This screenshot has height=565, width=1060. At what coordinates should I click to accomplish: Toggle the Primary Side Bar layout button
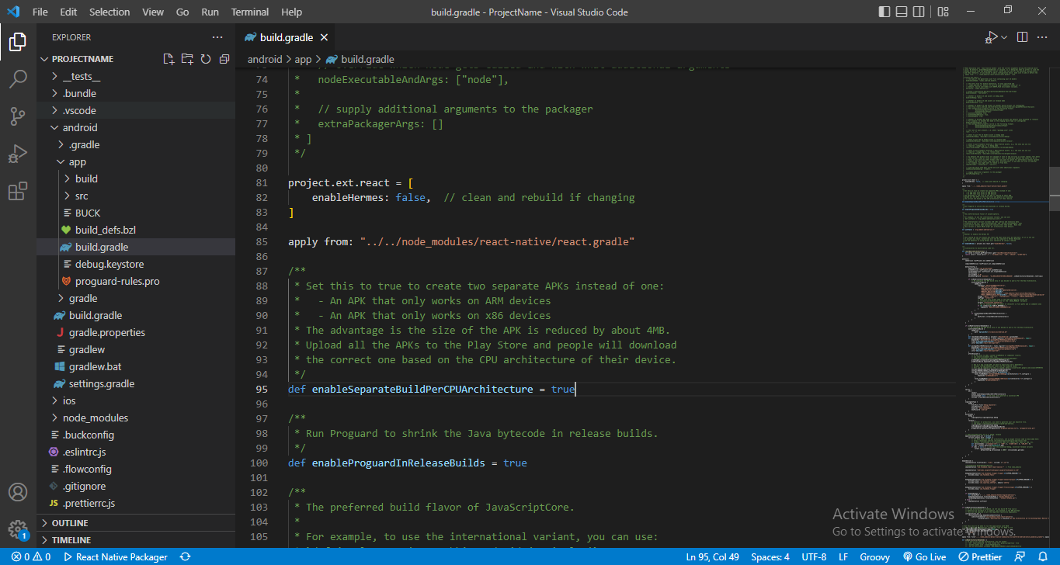885,12
